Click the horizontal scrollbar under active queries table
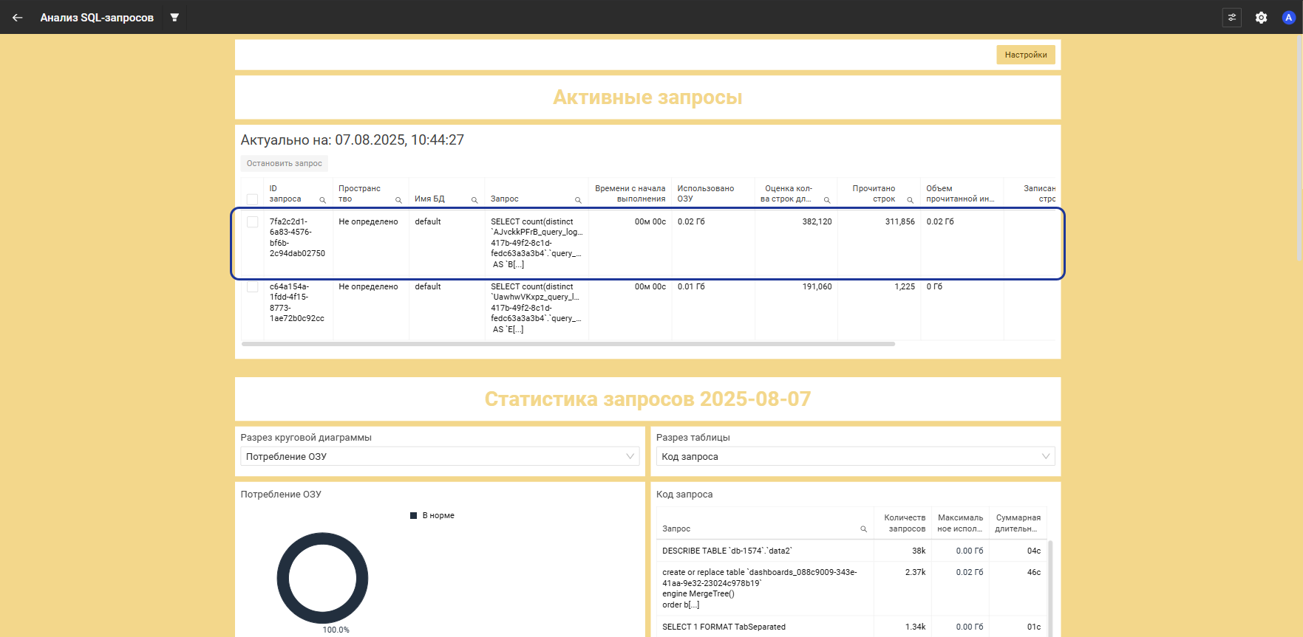The width and height of the screenshot is (1303, 637). [x=568, y=344]
